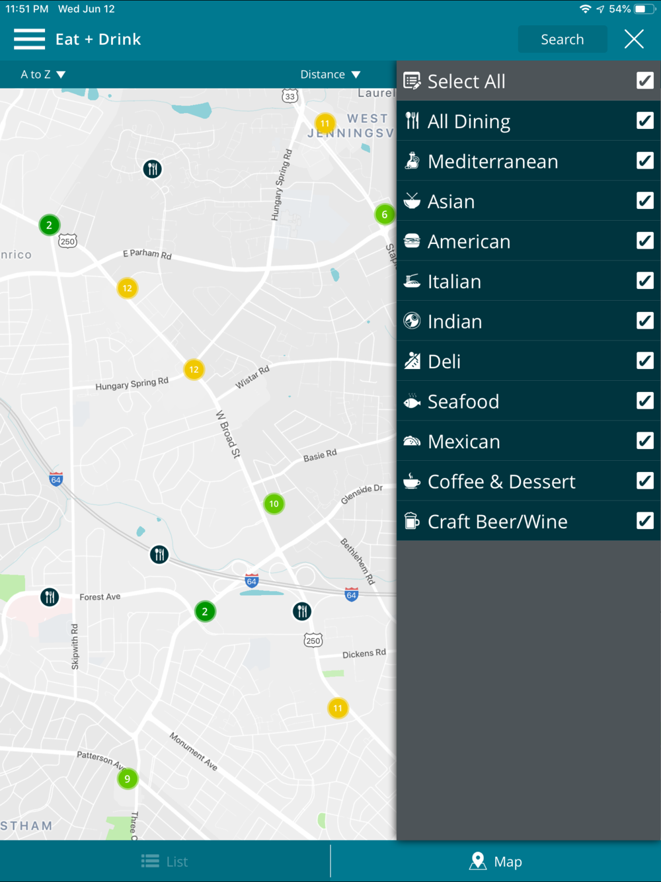
Task: Toggle the Select All checkbox
Action: (x=645, y=81)
